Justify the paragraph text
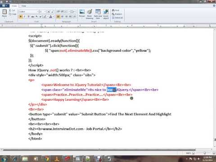This screenshot has width=216, height=162. (70, 17)
